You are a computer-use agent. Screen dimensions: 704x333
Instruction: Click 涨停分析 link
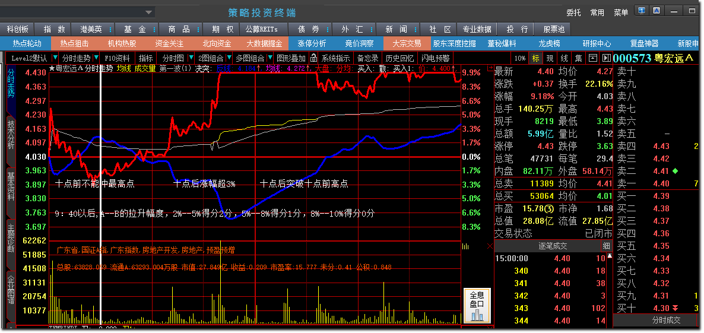click(x=312, y=43)
